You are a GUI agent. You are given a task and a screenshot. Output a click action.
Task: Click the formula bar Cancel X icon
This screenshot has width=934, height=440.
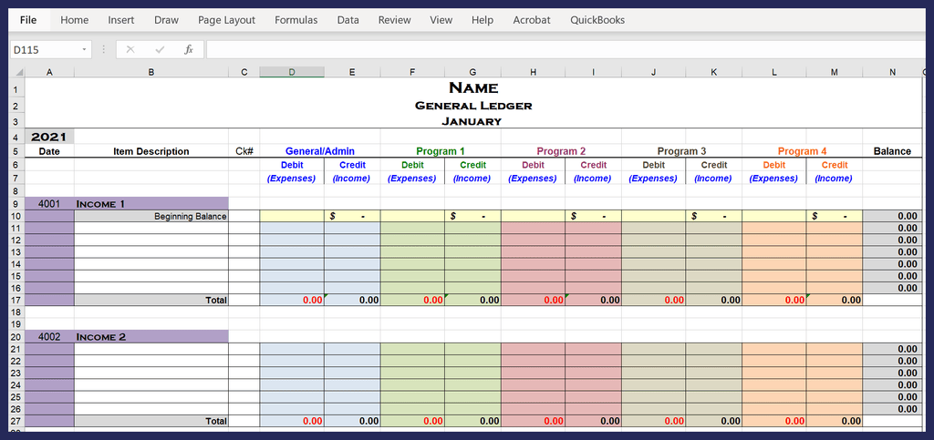tap(130, 49)
